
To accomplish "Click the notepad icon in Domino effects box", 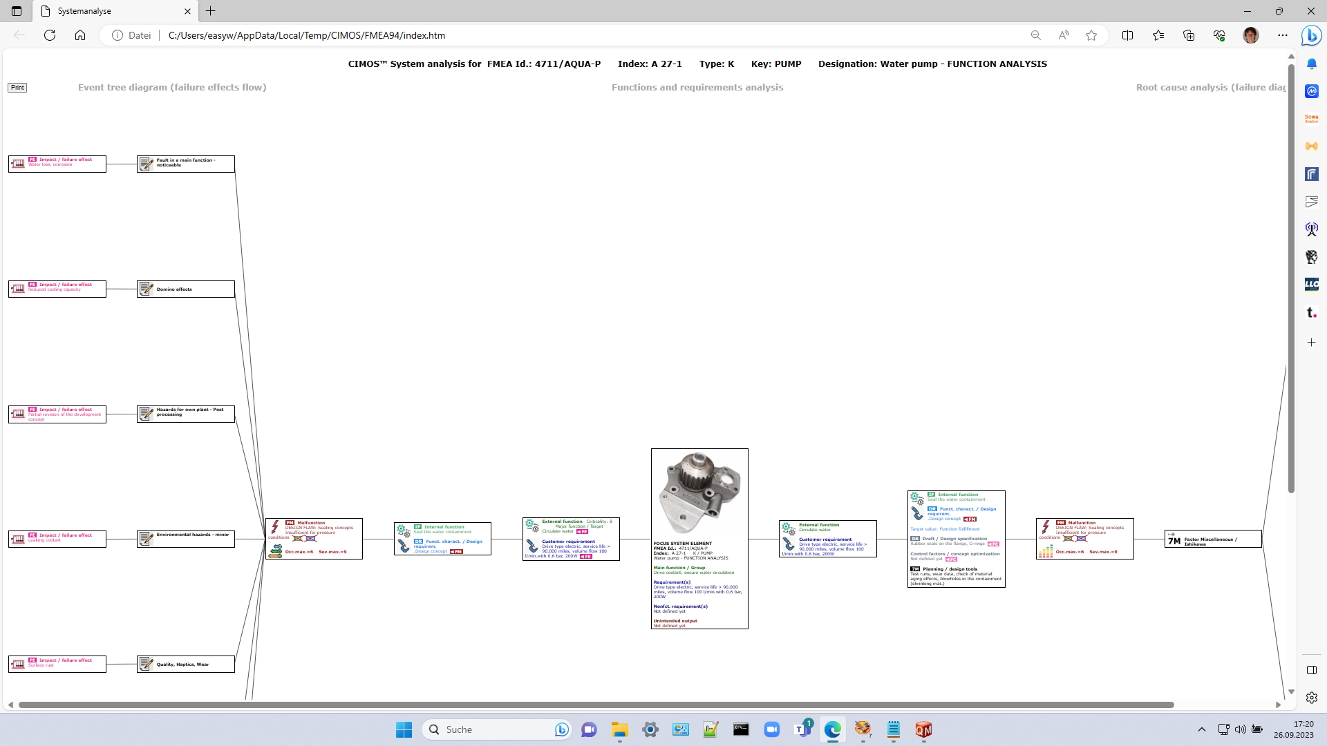I will (x=146, y=289).
